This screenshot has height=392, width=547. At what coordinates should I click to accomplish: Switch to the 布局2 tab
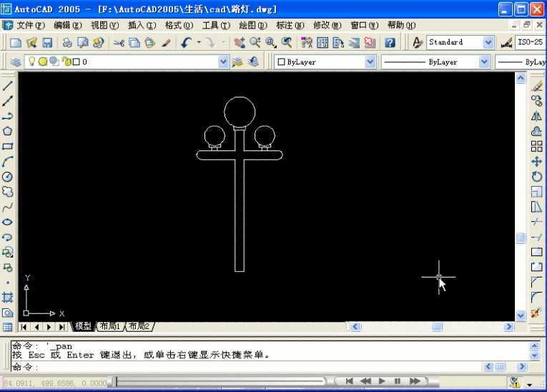pyautogui.click(x=139, y=326)
